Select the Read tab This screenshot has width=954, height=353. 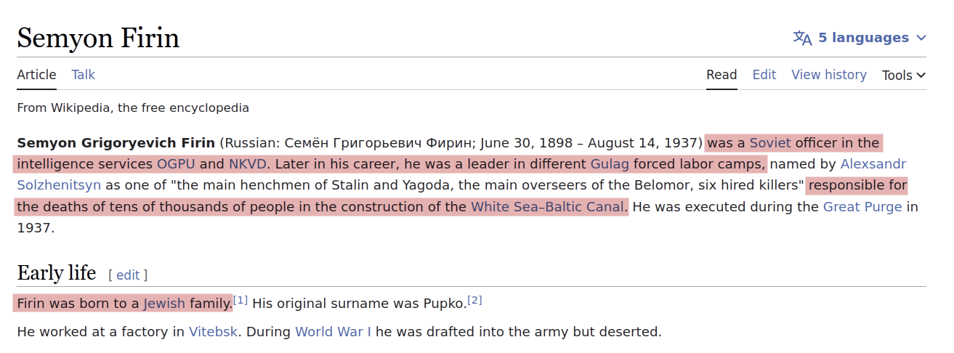click(x=721, y=75)
